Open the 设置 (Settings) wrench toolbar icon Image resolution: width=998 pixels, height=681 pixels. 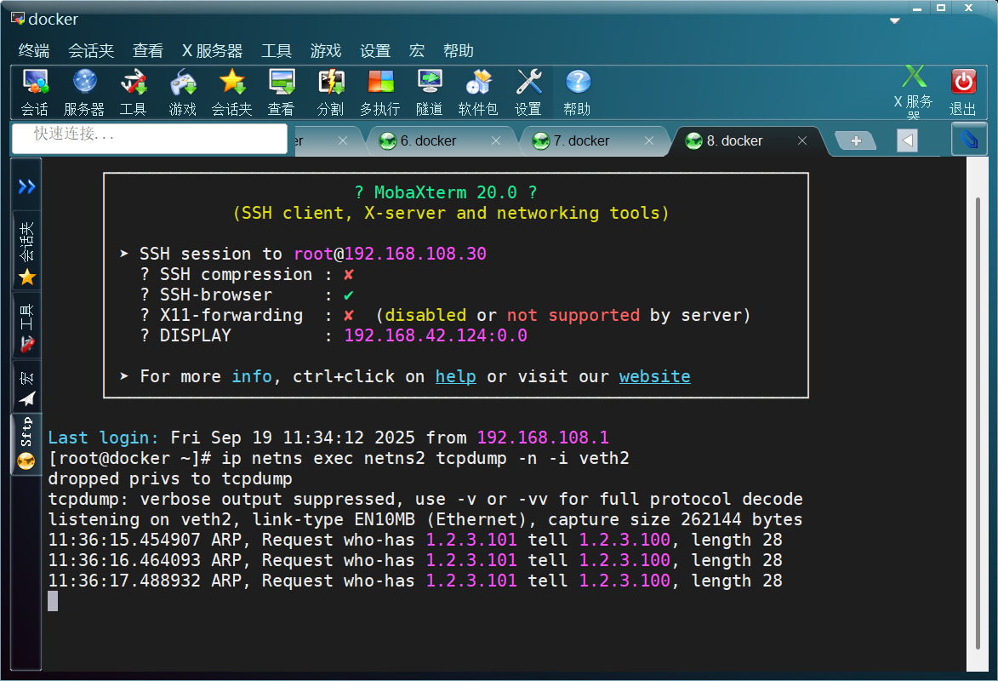(x=528, y=93)
